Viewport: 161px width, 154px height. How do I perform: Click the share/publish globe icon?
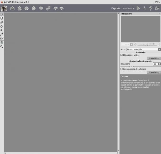click(34, 8)
